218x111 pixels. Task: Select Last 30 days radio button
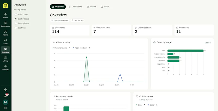tap(16, 19)
